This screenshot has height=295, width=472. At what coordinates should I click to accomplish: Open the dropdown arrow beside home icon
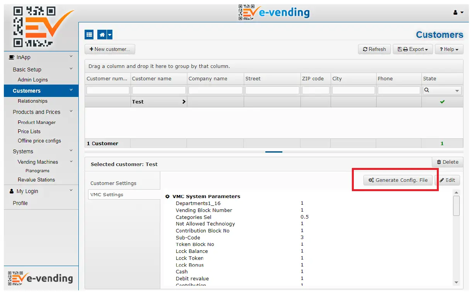click(110, 35)
